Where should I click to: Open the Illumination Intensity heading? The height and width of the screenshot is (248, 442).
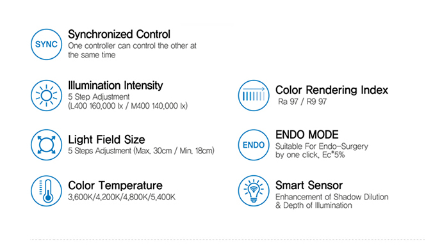[x=115, y=85]
